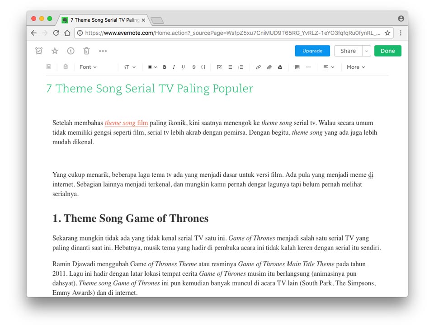Open the font size dropdown
434x325 pixels.
(x=130, y=67)
